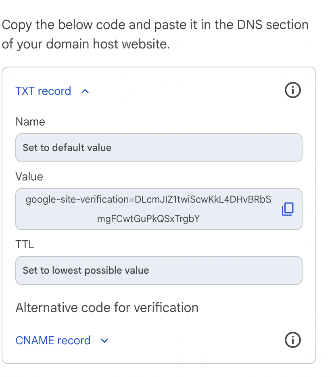Click the second line 'mgFCwtGuPkQSxTrgbY' of the value
Screen dimensions: 334x377
148,219
